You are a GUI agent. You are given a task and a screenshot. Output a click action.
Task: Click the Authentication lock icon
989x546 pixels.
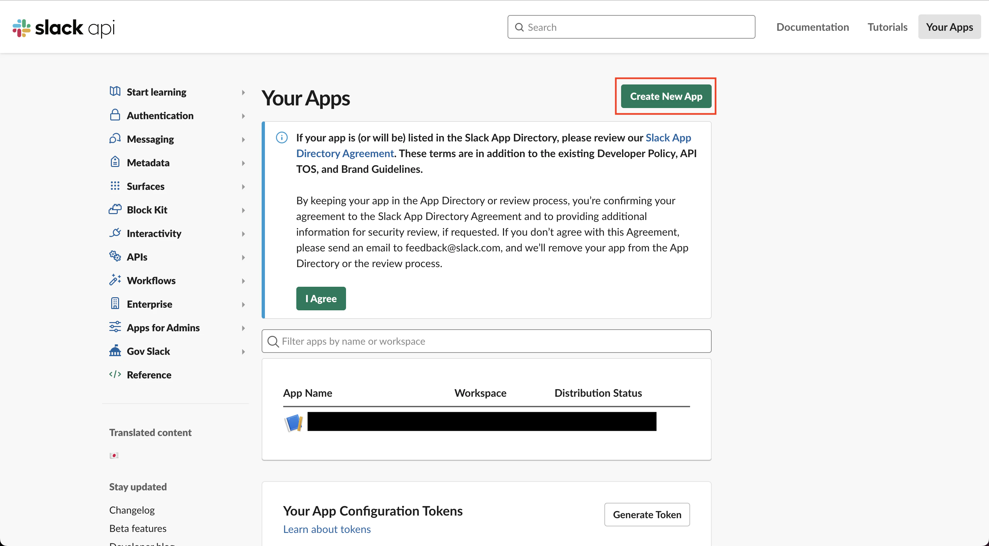click(x=115, y=115)
